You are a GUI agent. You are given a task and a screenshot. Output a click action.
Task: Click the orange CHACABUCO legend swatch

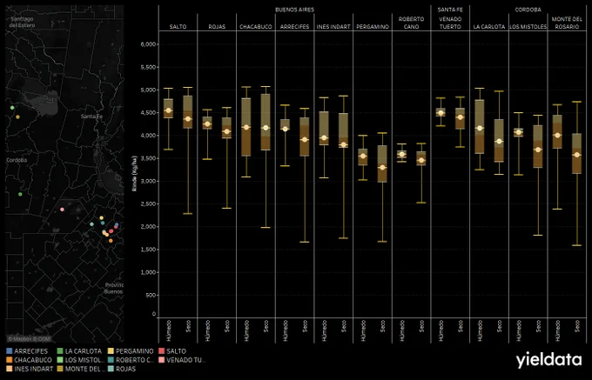pos(10,360)
